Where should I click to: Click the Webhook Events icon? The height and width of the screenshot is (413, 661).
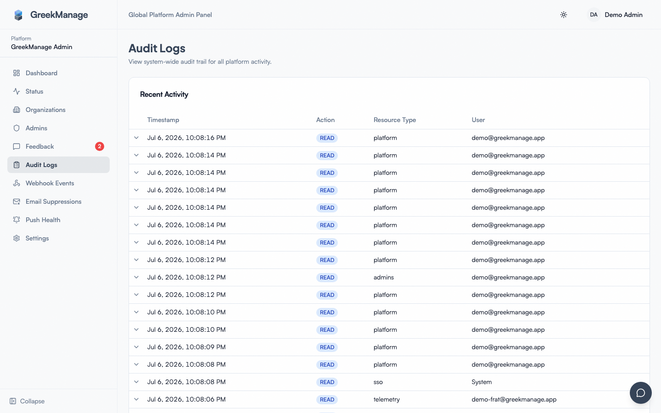click(x=17, y=183)
